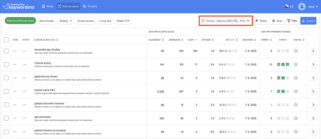The image size is (321, 139).
Task: Toggle the select-all keywords checkbox
Action: tap(6, 40)
